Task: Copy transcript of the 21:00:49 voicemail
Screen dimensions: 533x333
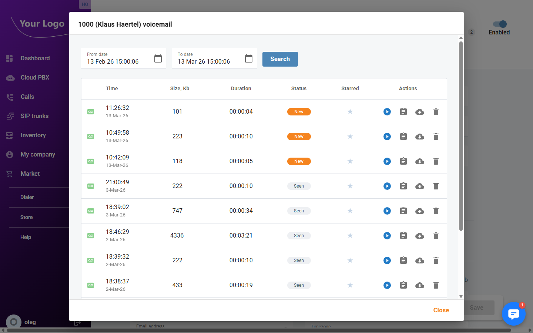Action: coord(403,186)
